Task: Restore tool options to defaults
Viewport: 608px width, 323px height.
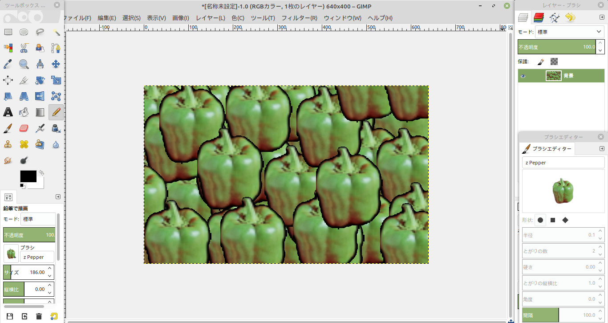Action: pos(54,316)
